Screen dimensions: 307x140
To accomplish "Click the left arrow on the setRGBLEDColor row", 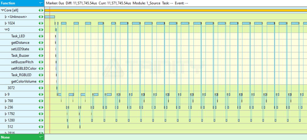I will (40, 69).
